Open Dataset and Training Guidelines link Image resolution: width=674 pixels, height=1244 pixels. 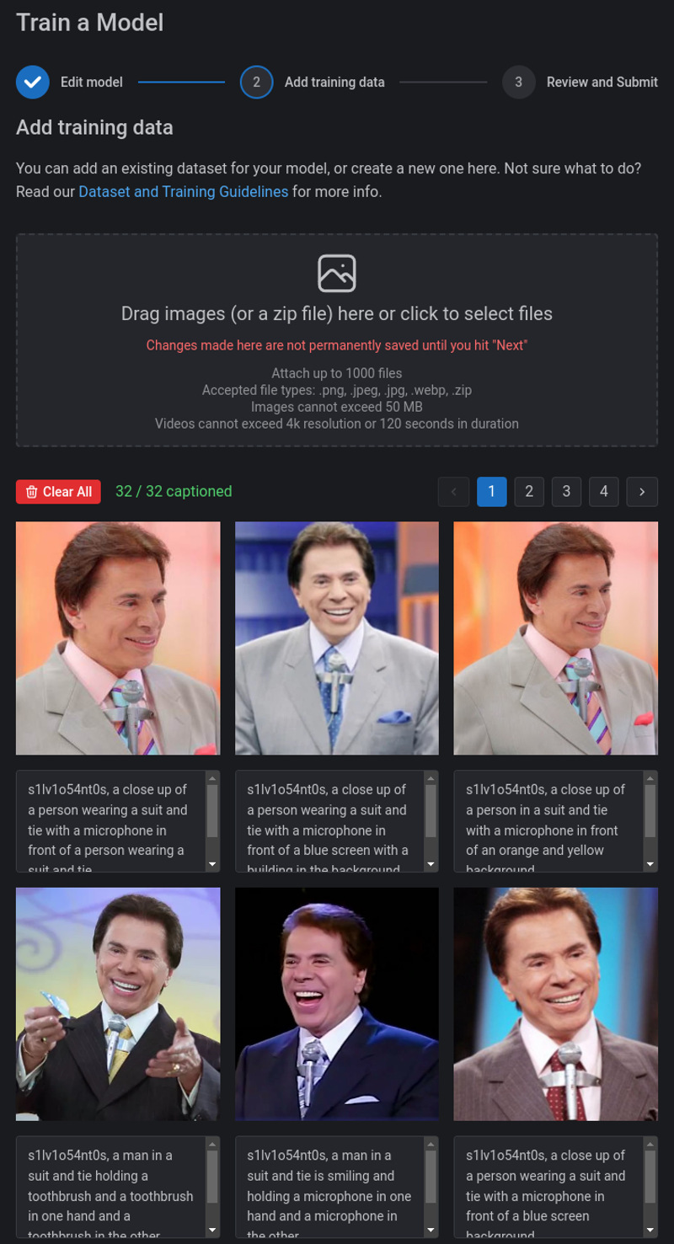[x=184, y=191]
